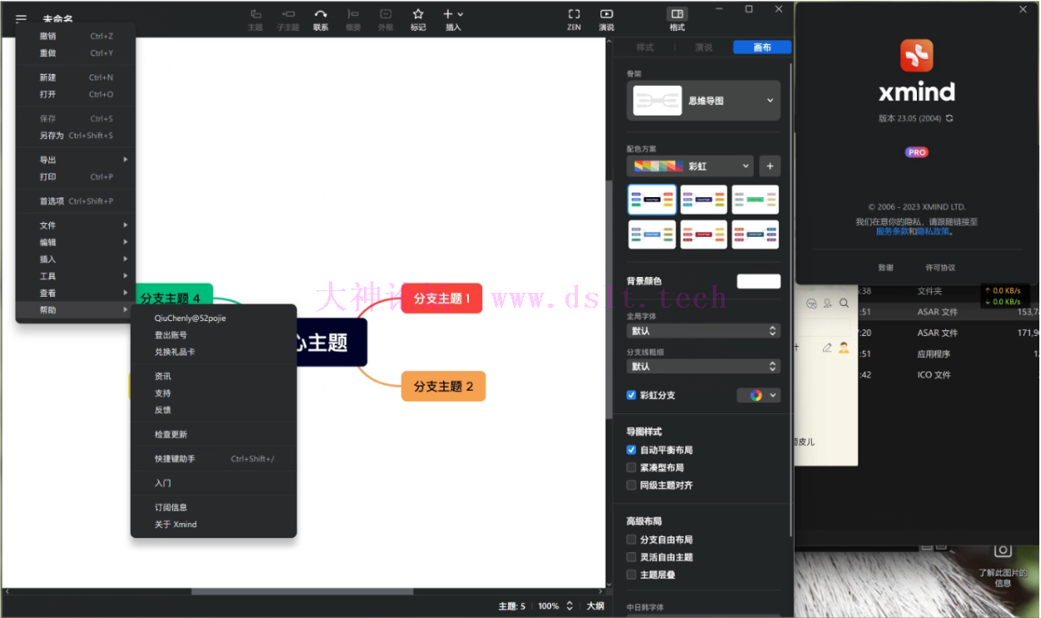Image resolution: width=1041 pixels, height=618 pixels.
Task: Enable 主题层叠 checkbox
Action: (631, 575)
